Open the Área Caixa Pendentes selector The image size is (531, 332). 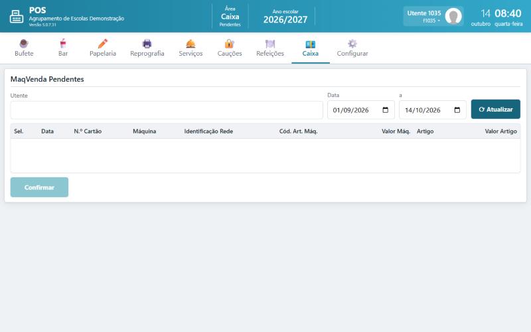(x=230, y=16)
